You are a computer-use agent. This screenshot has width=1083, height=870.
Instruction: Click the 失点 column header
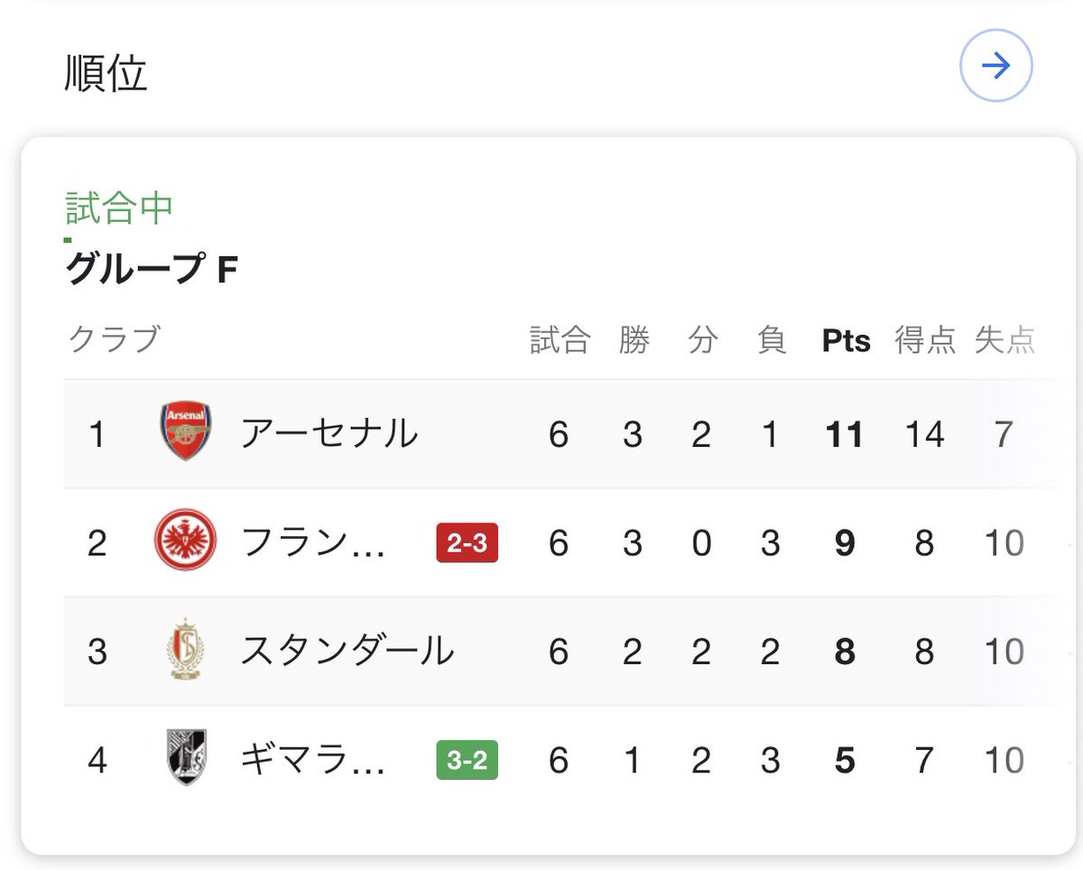point(1004,340)
